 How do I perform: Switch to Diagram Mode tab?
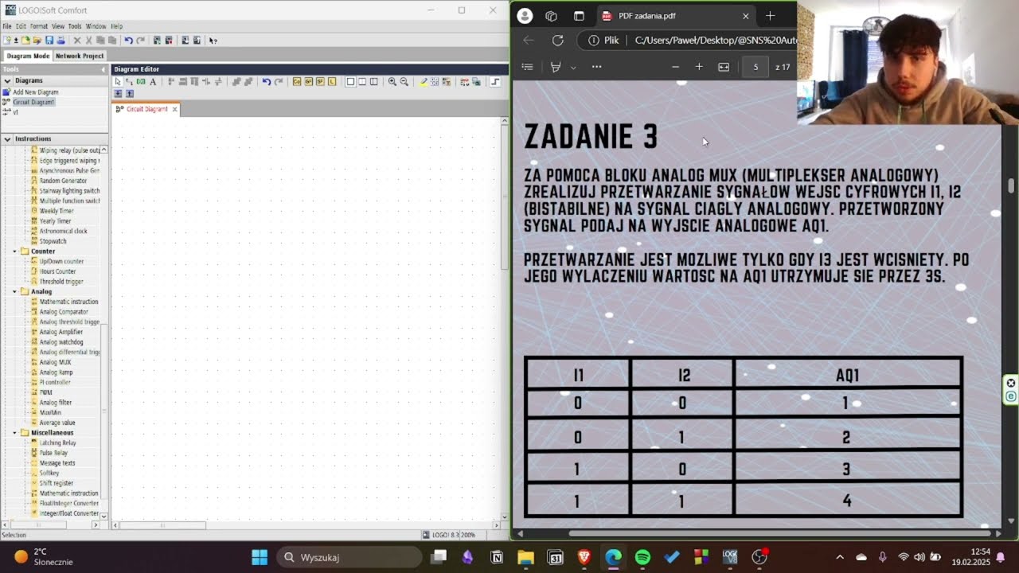[x=28, y=56]
